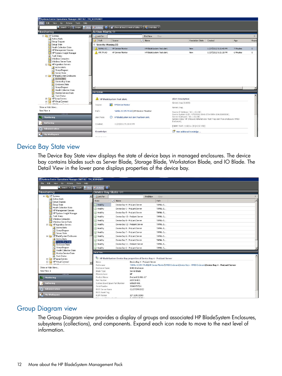Select HP Systems Insight Manager in Active Alerts window tree
Image resolution: width=282 pixels, height=376 pixels.
[64, 53]
